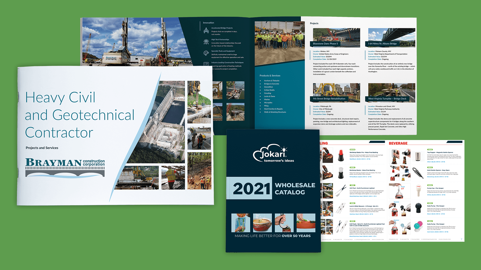Click the Products & Services heading
The width and height of the screenshot is (481, 270).
pos(270,75)
